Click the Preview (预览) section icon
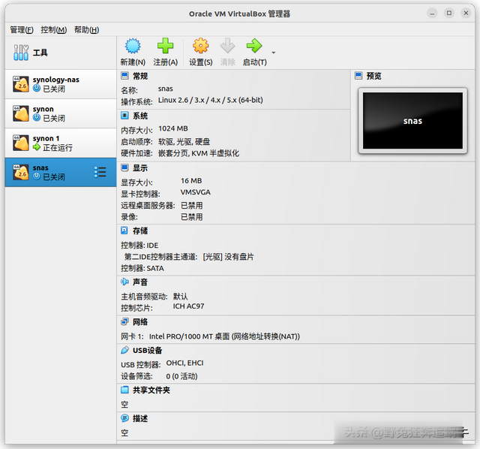 (358, 76)
